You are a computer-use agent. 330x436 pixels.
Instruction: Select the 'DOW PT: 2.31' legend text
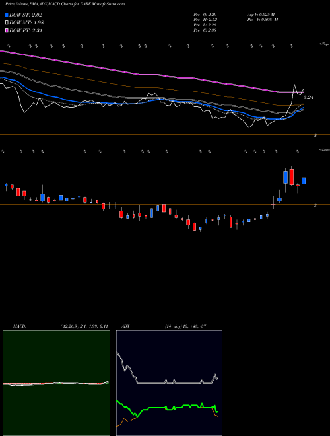pyautogui.click(x=26, y=30)
